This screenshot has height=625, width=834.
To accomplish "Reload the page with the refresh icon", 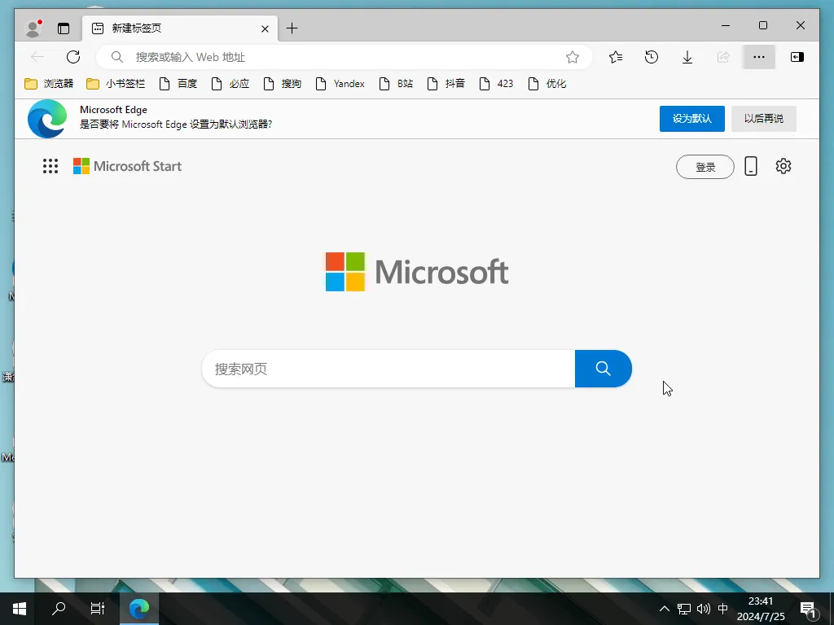I will [x=73, y=57].
